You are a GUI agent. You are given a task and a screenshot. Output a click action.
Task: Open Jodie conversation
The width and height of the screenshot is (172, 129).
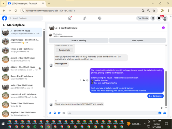[21, 87]
